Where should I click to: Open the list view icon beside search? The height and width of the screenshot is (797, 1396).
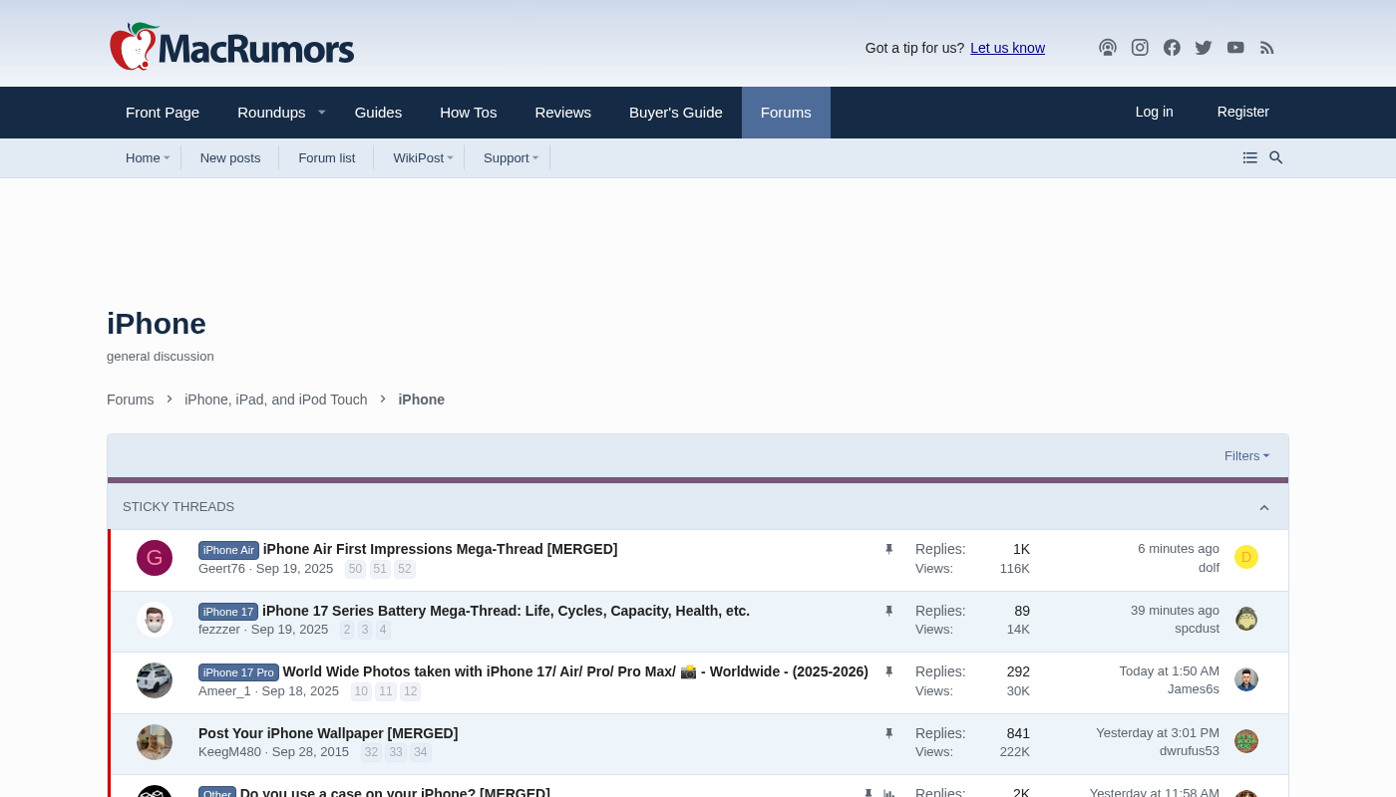[x=1249, y=157]
